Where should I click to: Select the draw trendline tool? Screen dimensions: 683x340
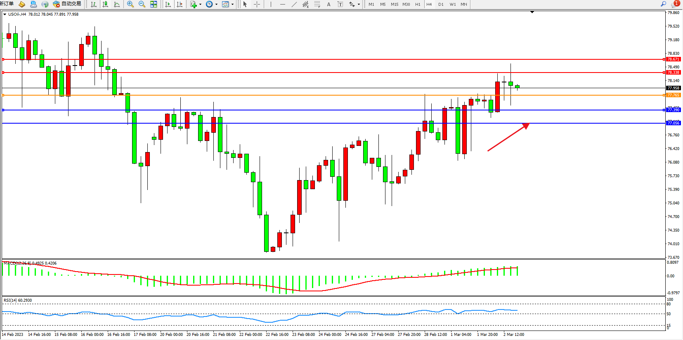click(294, 4)
